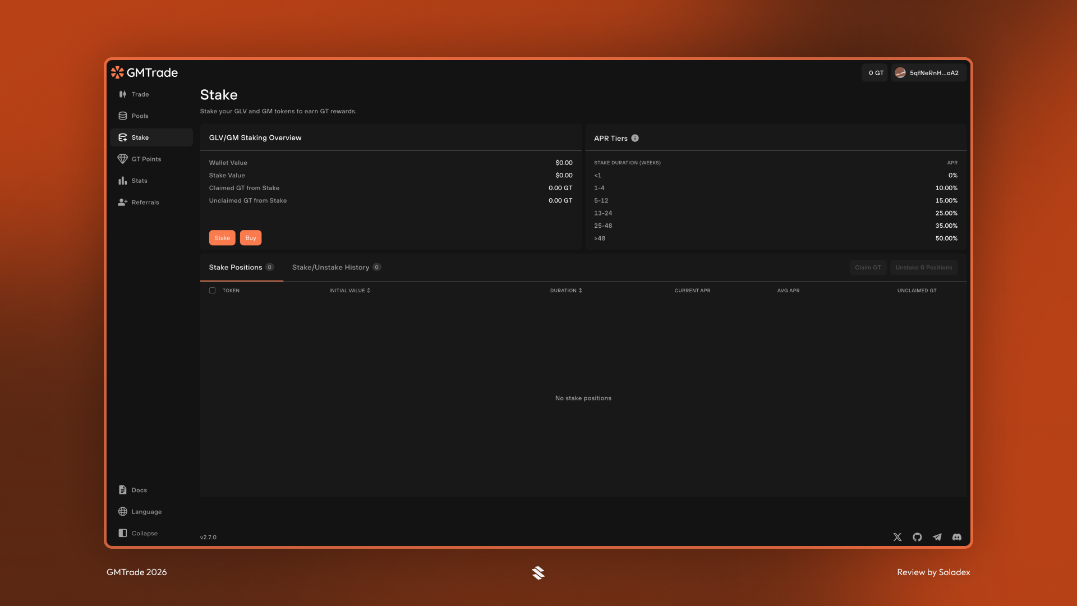
Task: Click the GMTrade logo
Action: tap(144, 72)
